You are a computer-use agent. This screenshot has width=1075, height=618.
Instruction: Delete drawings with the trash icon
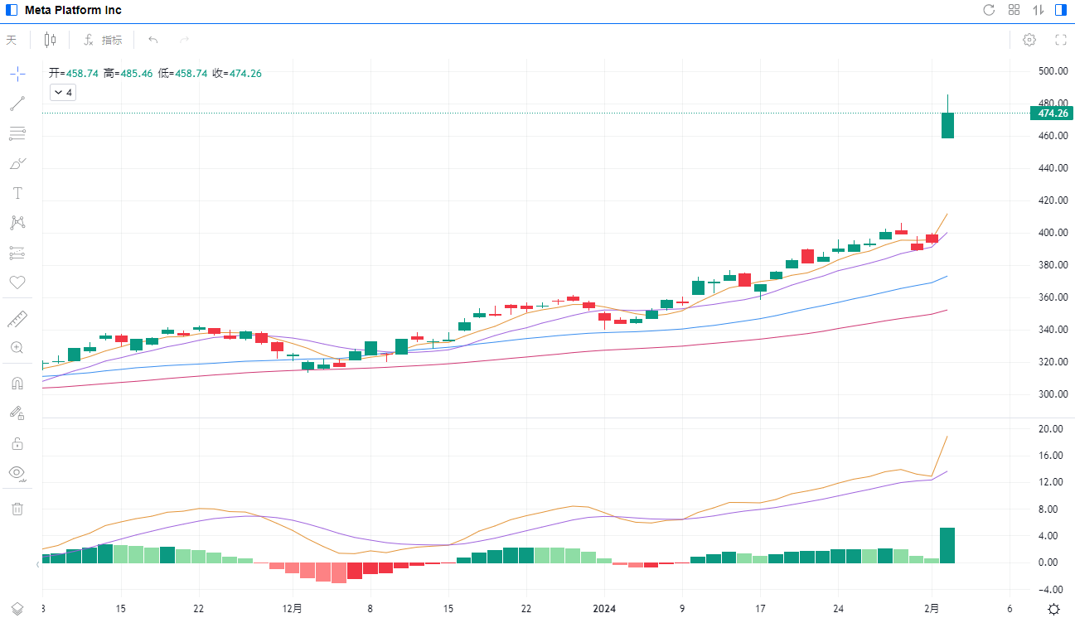point(17,509)
